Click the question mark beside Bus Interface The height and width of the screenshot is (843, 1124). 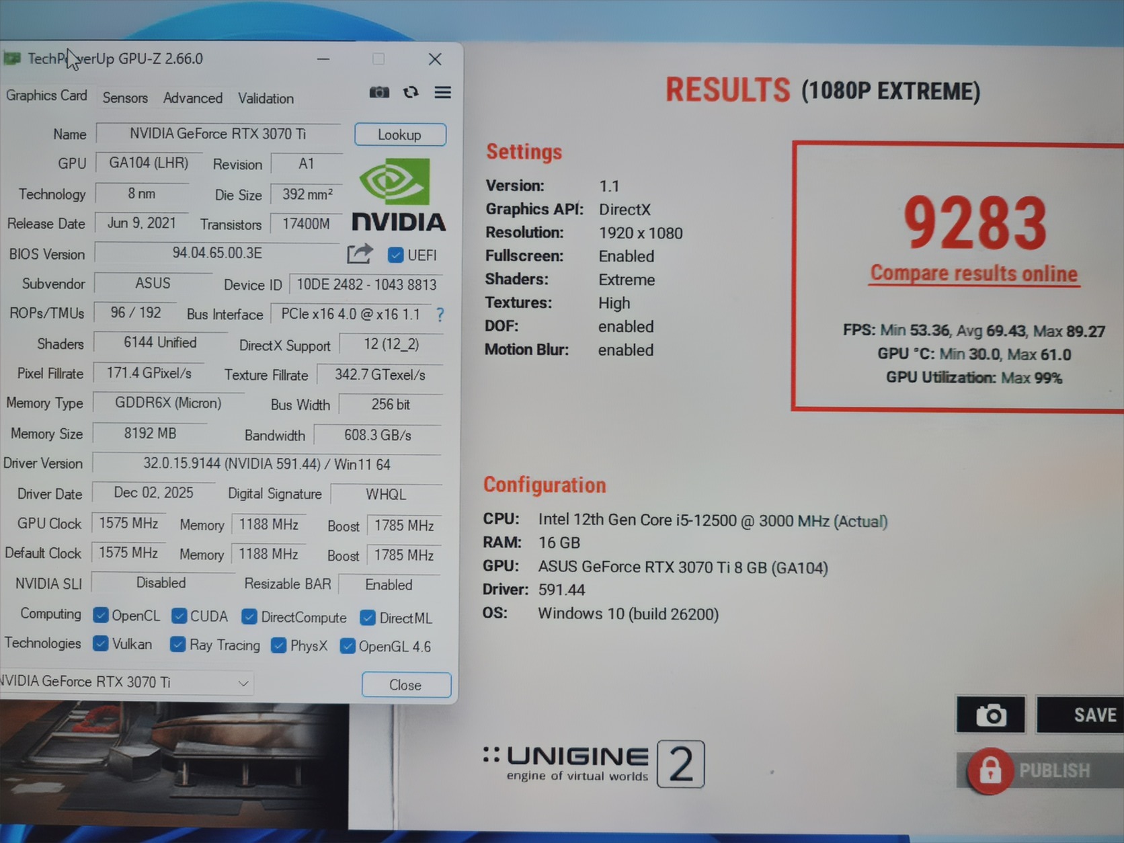pos(440,315)
